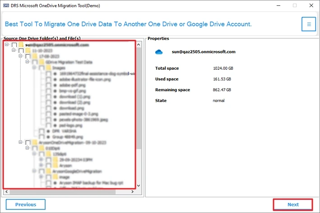The height and width of the screenshot is (213, 320).
Task: Click the Aryson subfolder icon
Action: pos(56,165)
